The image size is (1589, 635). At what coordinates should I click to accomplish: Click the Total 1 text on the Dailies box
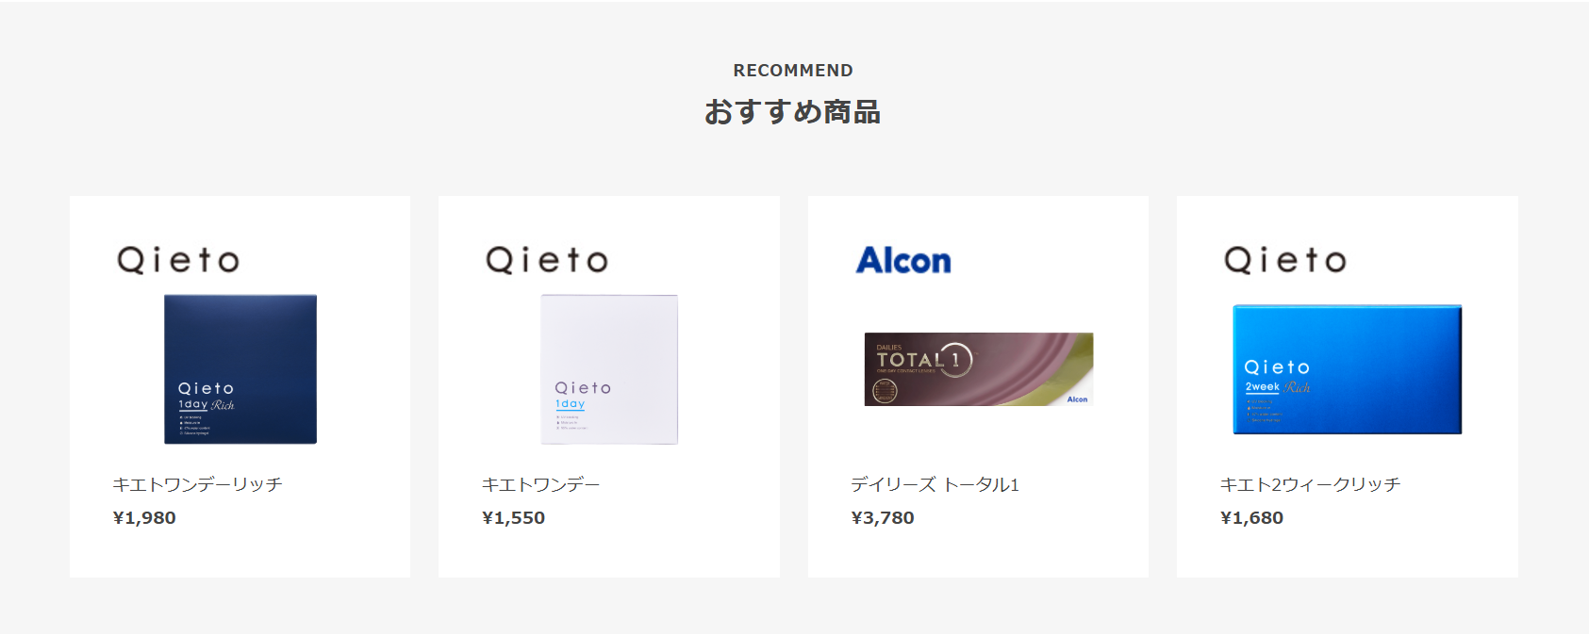coord(923,360)
